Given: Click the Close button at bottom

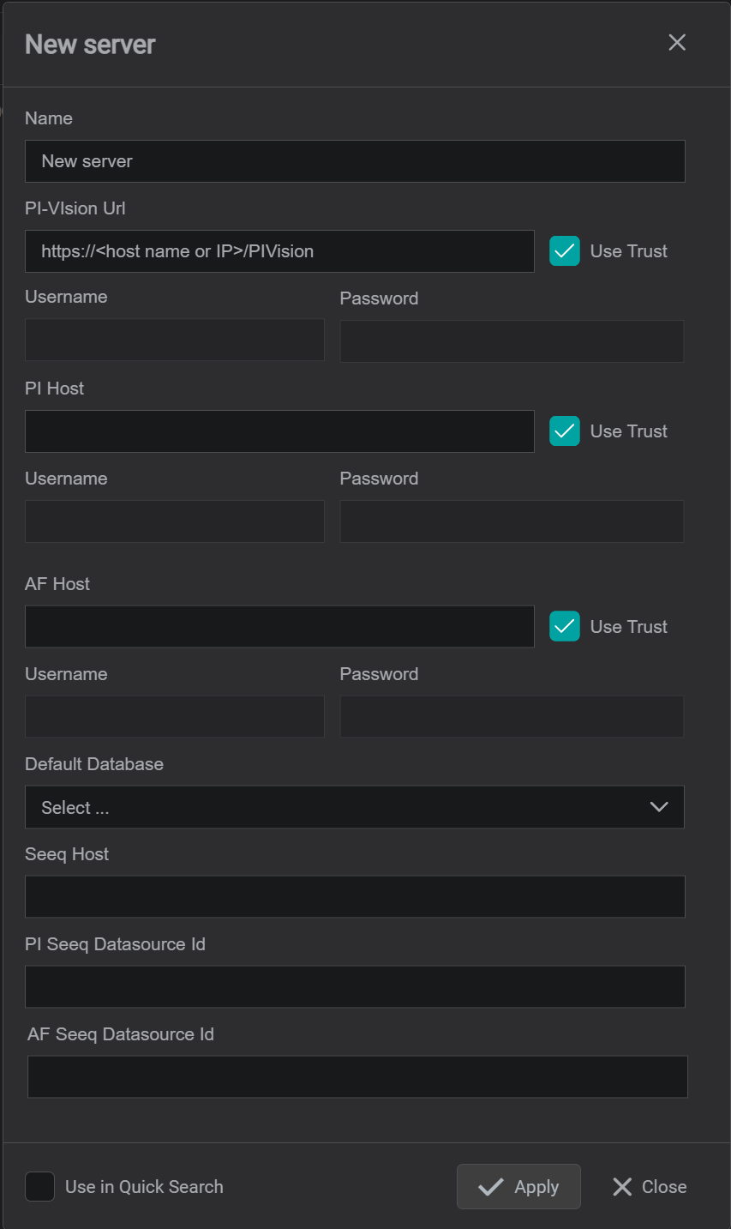Looking at the screenshot, I should coord(650,1187).
